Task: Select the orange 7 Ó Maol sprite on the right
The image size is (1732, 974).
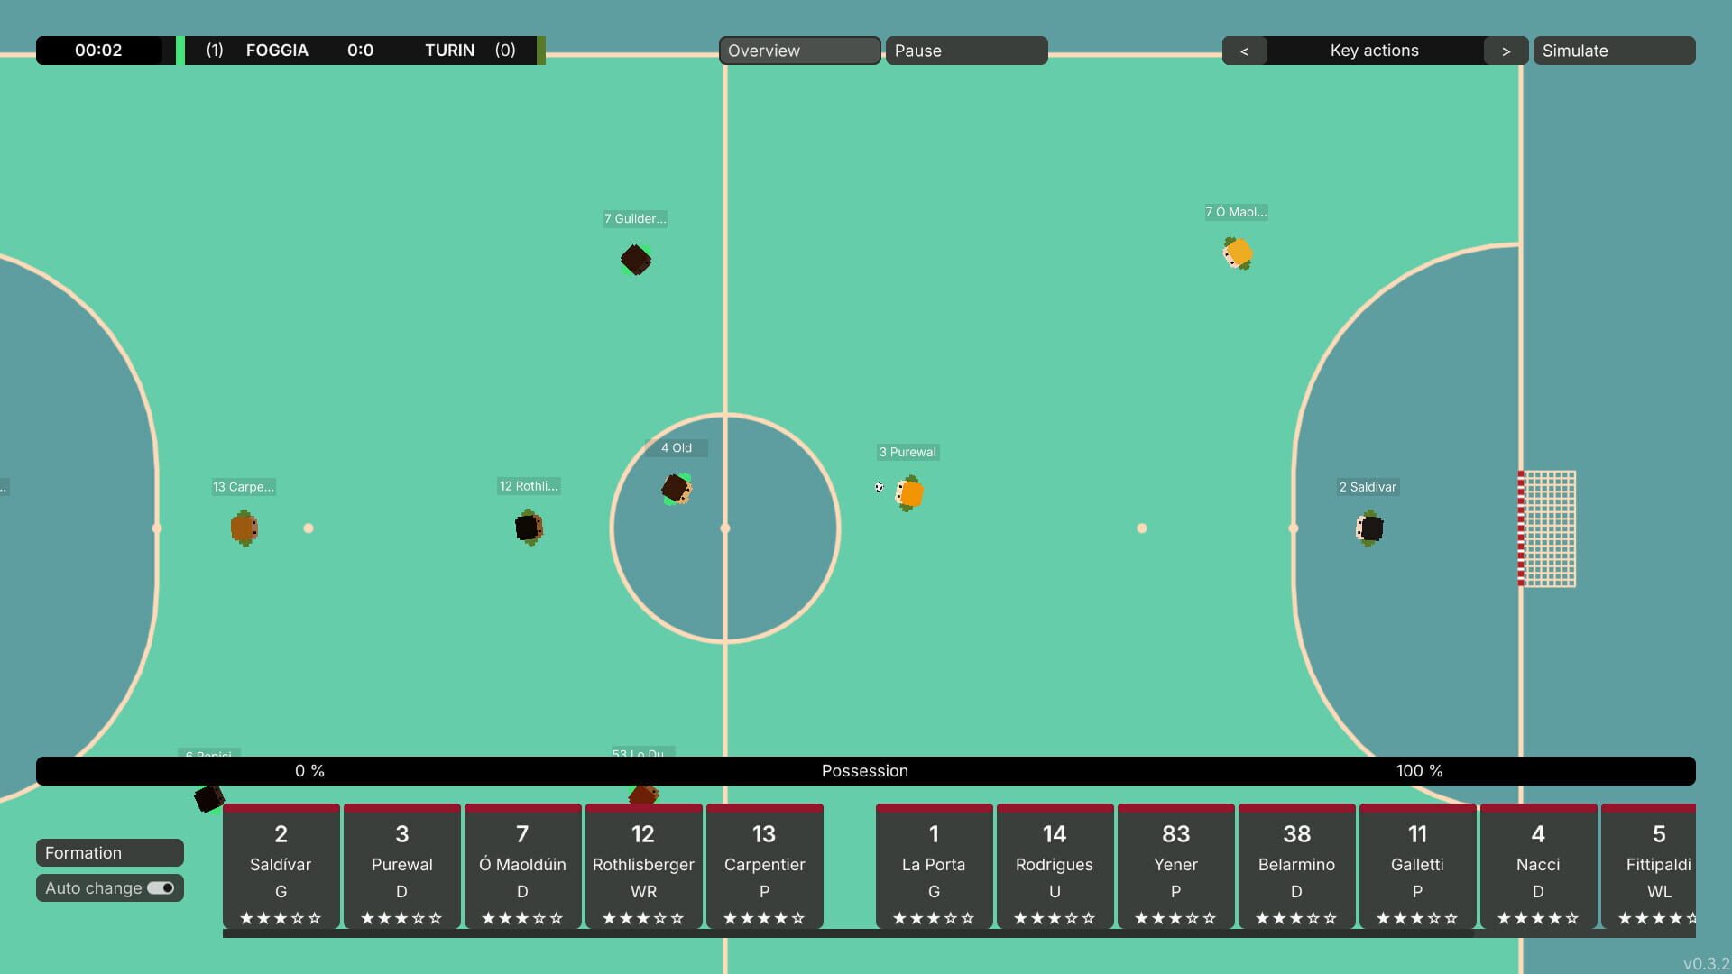Action: click(1238, 253)
